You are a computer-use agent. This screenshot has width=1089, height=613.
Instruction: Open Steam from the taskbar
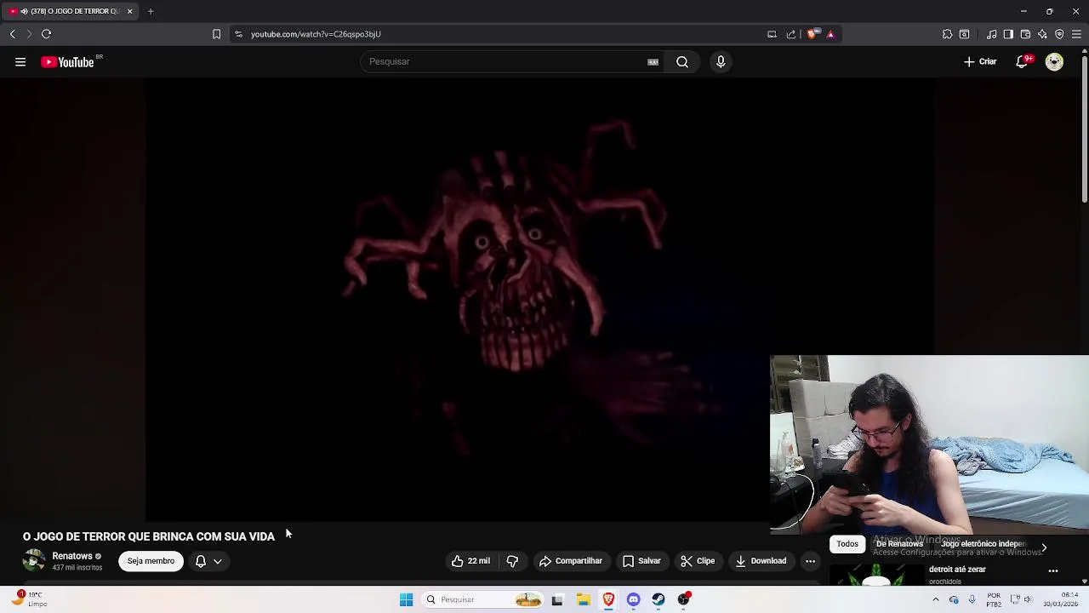click(x=659, y=599)
